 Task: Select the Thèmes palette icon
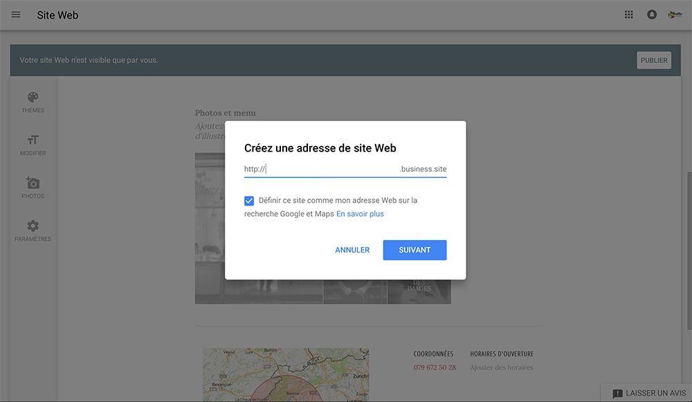pos(33,98)
